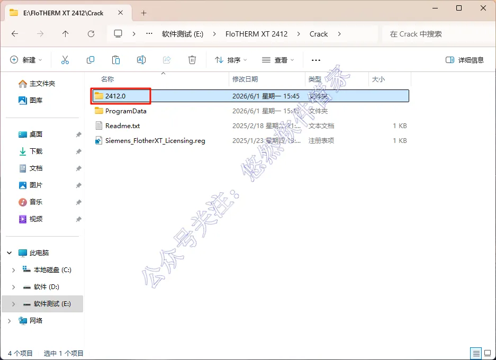The width and height of the screenshot is (496, 360).
Task: Show hidden breadcrumb path with ellipsis
Action: coord(149,33)
